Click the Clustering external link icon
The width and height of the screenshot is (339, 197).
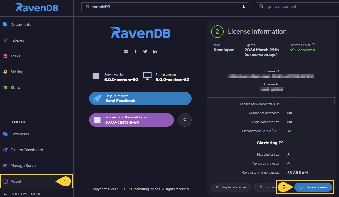click(x=281, y=143)
